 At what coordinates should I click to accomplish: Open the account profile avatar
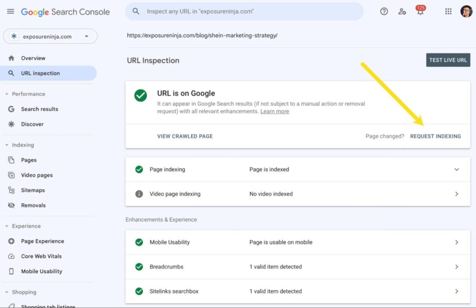click(466, 12)
